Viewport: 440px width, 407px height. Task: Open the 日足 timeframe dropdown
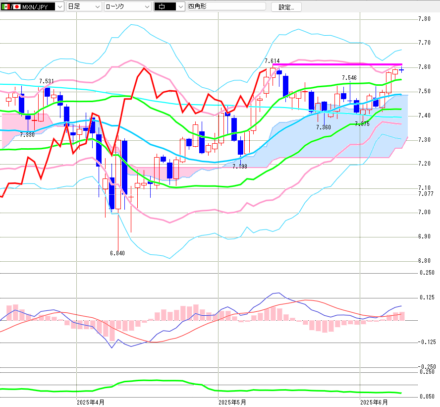(x=84, y=7)
